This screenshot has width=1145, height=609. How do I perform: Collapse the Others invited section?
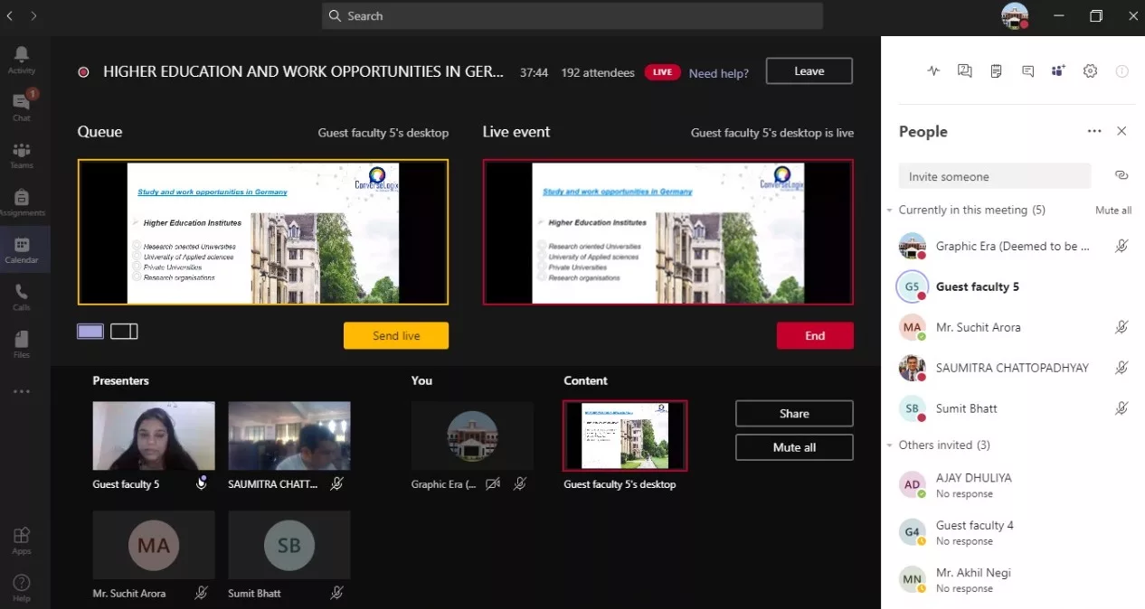pos(889,445)
